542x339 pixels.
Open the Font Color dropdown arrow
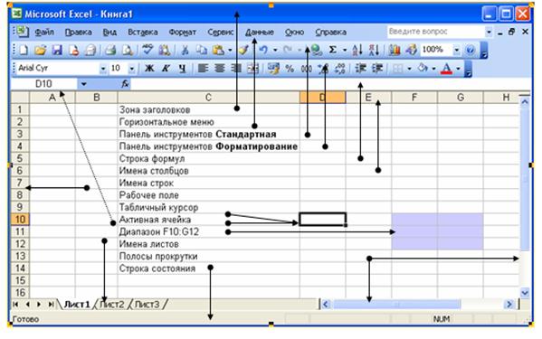(459, 69)
